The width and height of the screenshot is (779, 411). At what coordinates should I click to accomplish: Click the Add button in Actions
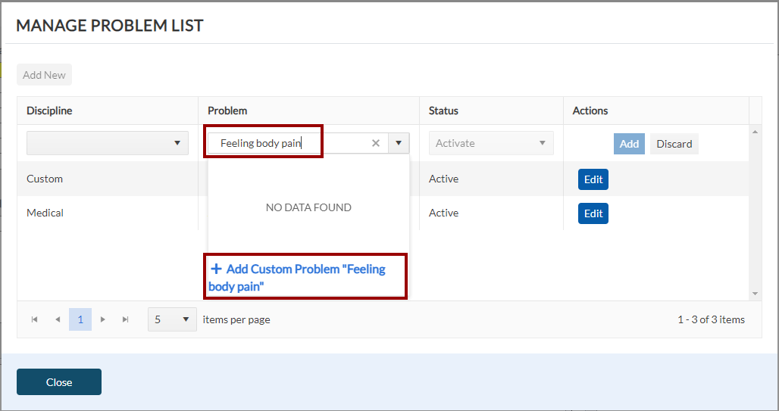[629, 144]
